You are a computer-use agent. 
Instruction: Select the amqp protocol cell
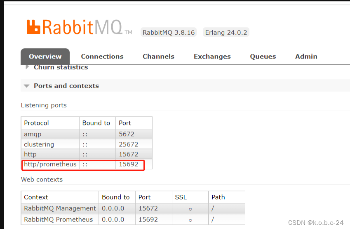pyautogui.click(x=50, y=134)
